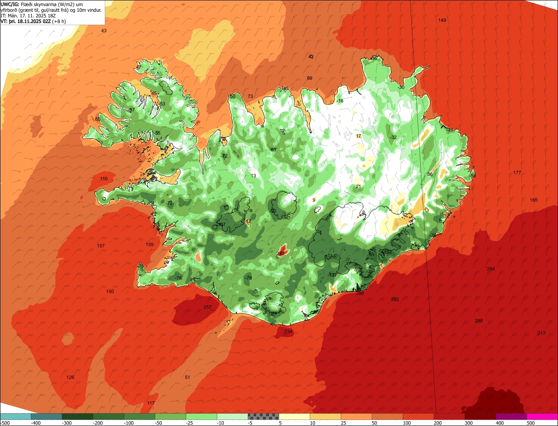Click the value 89 north of Iceland
Viewport: 558px width, 426px height.
(310, 78)
